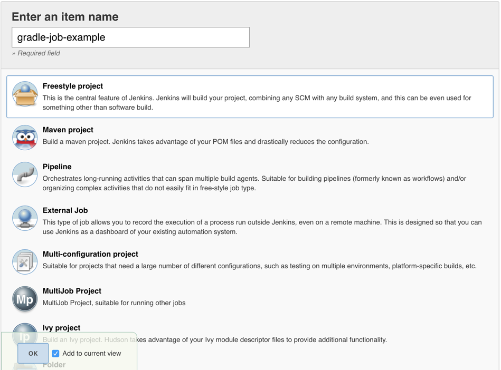Click the Maven project owl icon

[24, 138]
